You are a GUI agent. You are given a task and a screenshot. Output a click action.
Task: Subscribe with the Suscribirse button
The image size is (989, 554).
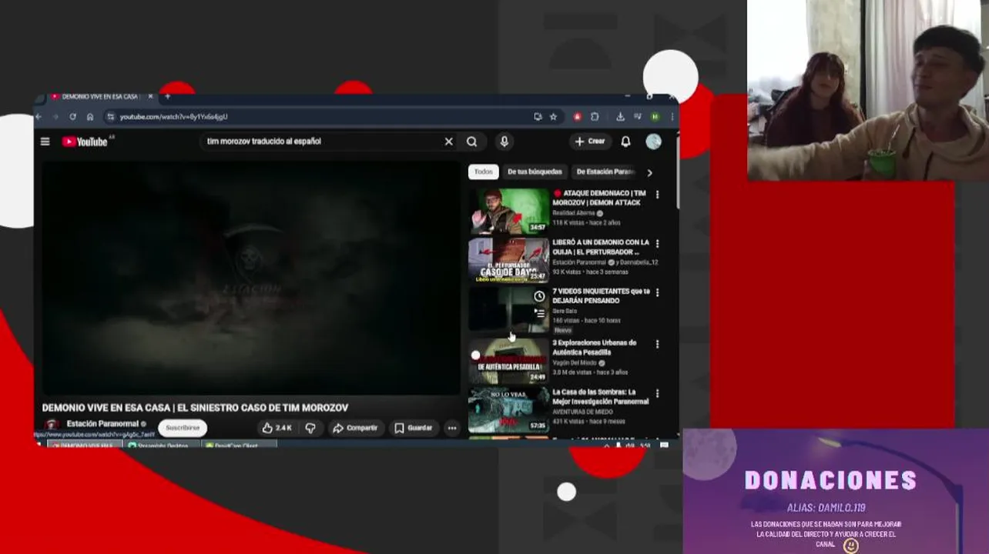pos(183,428)
